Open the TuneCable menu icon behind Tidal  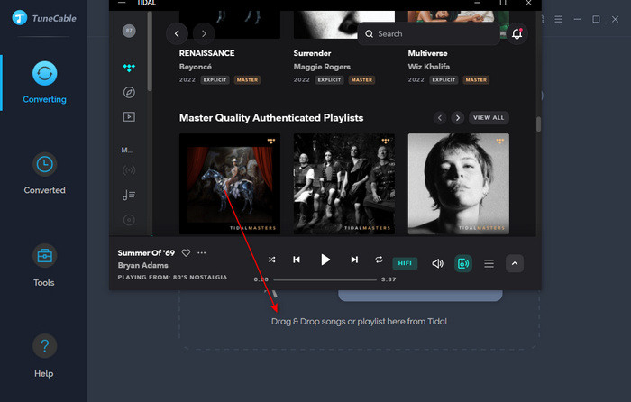point(558,19)
